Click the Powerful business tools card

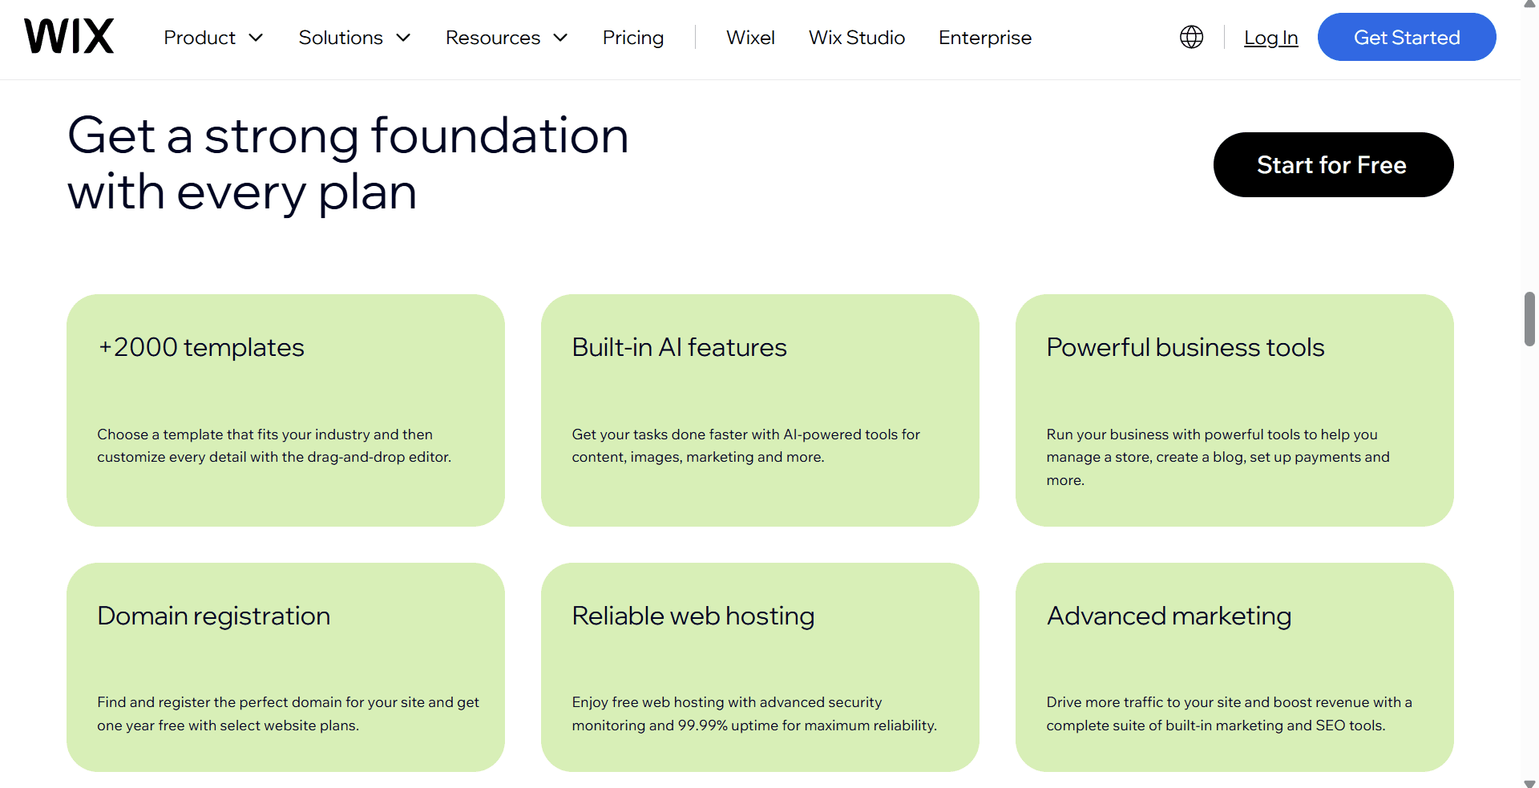tap(1234, 410)
